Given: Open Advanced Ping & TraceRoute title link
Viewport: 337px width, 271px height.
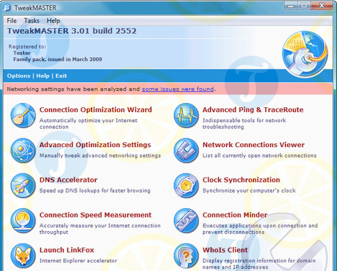Looking at the screenshot, I should pos(253,110).
